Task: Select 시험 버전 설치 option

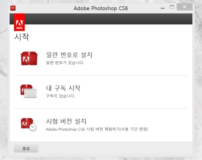Action: 66,121
